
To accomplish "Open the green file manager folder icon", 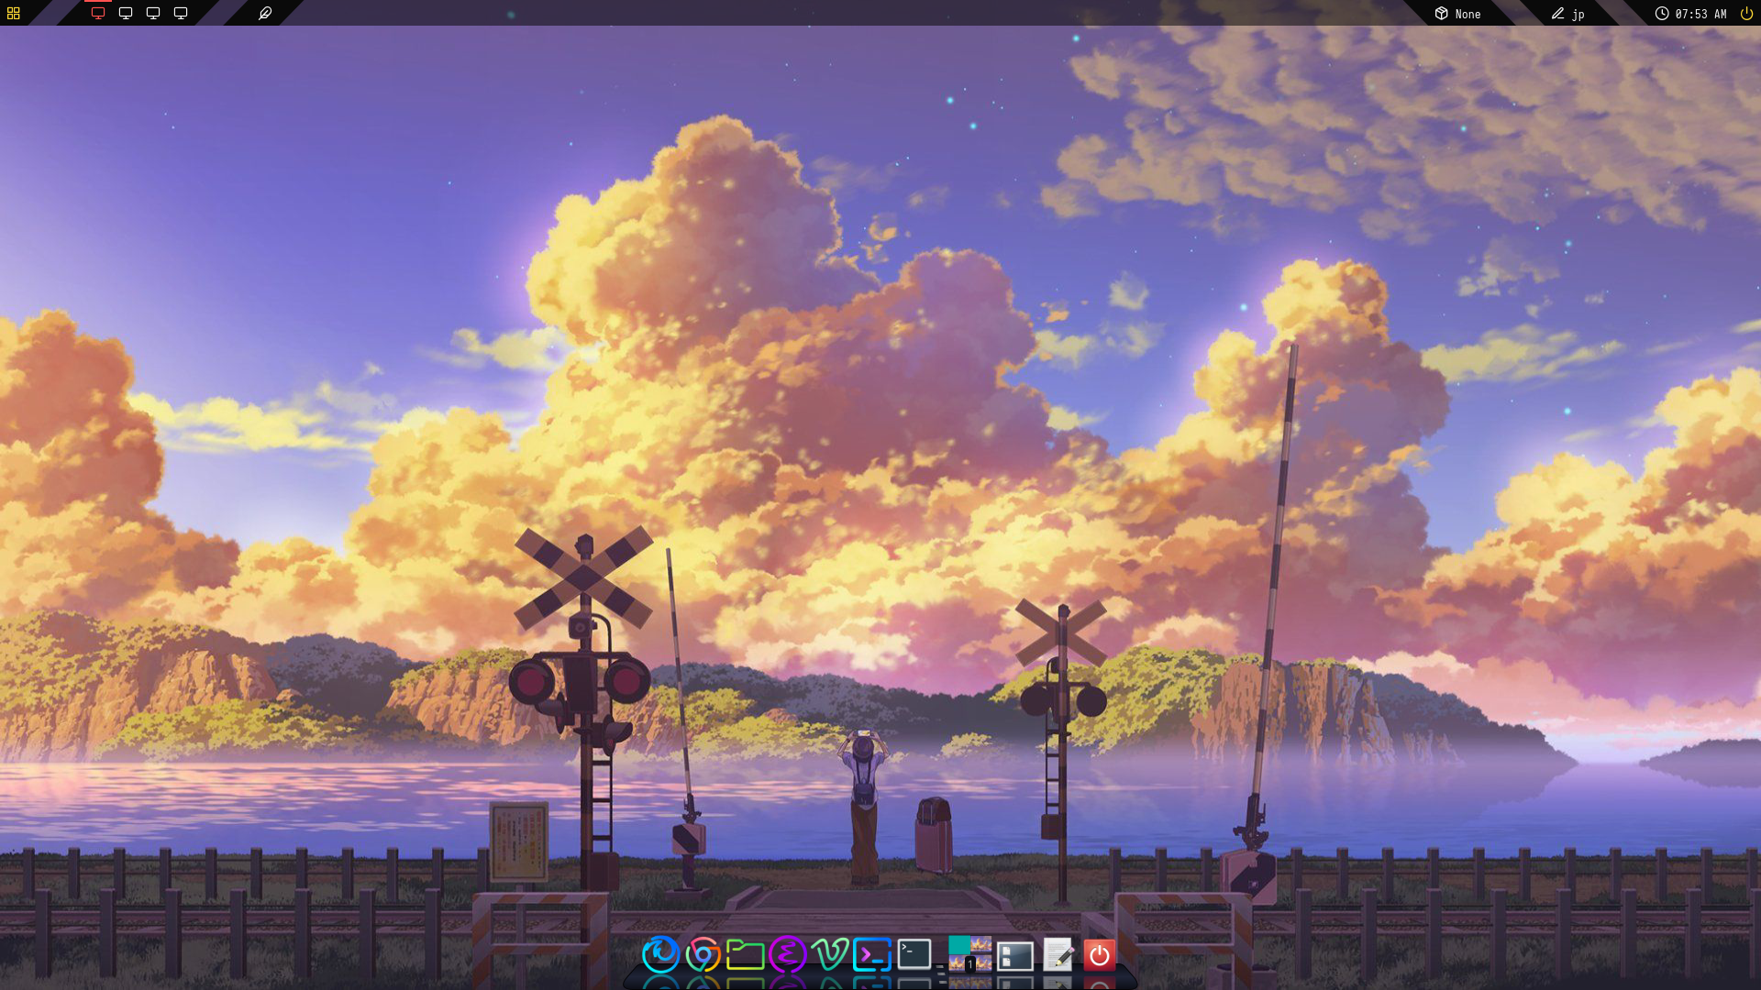I will pos(745,954).
